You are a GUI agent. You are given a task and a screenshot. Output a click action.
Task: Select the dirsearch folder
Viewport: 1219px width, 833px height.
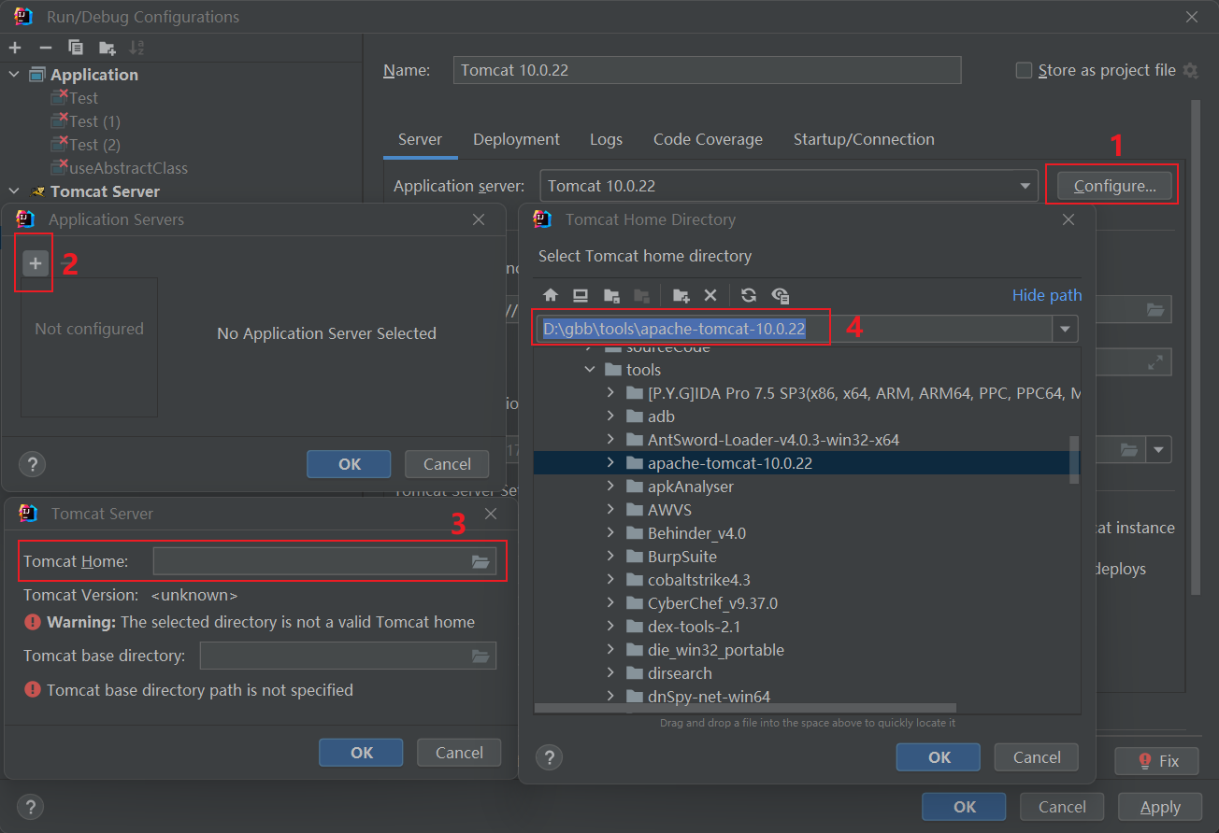(680, 673)
